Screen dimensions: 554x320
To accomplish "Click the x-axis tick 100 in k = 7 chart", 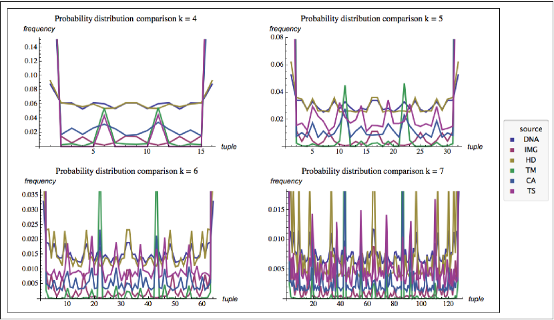I will 421,304.
